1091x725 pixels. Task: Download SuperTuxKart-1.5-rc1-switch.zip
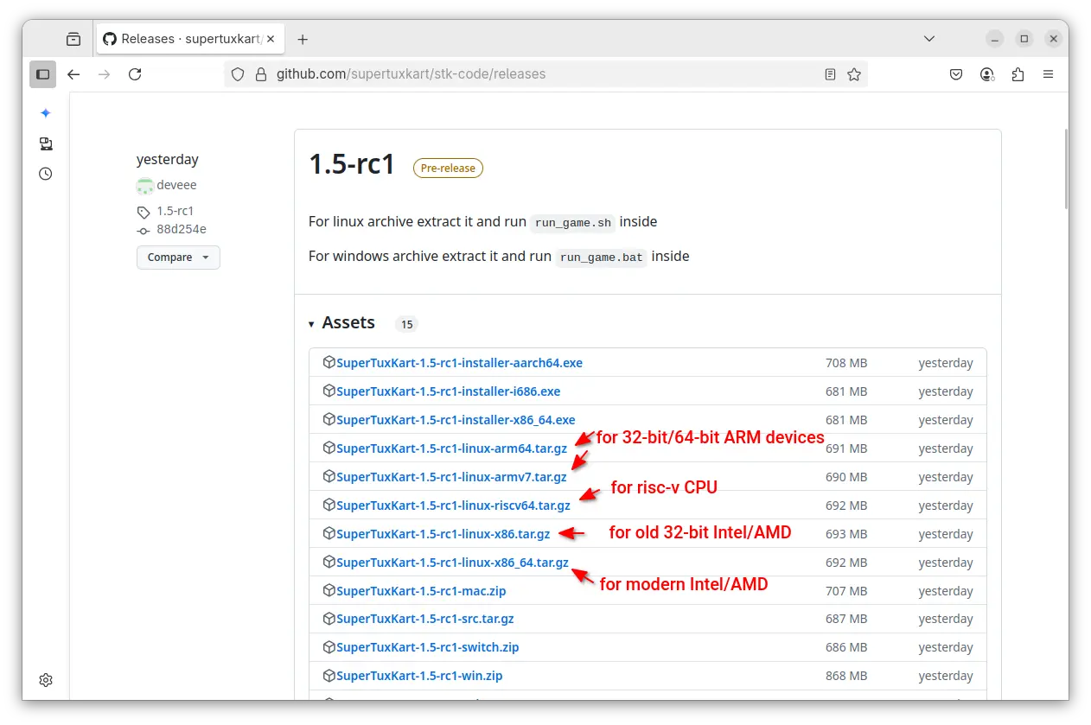tap(427, 647)
